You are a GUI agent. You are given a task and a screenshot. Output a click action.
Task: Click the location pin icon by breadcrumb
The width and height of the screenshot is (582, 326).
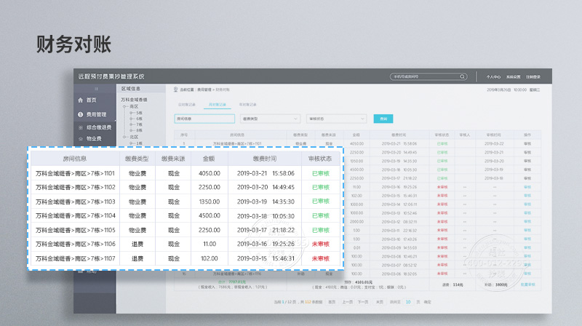175,89
